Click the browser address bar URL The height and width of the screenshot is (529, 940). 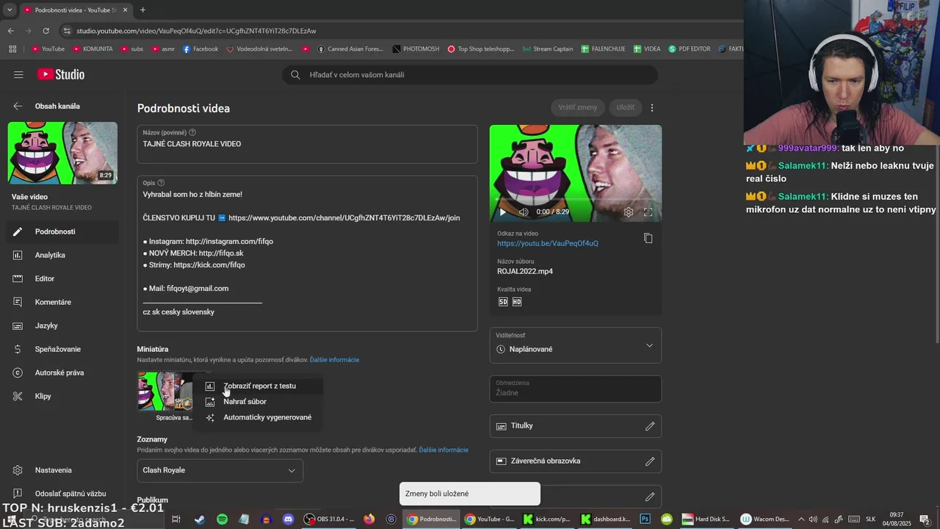(x=196, y=31)
